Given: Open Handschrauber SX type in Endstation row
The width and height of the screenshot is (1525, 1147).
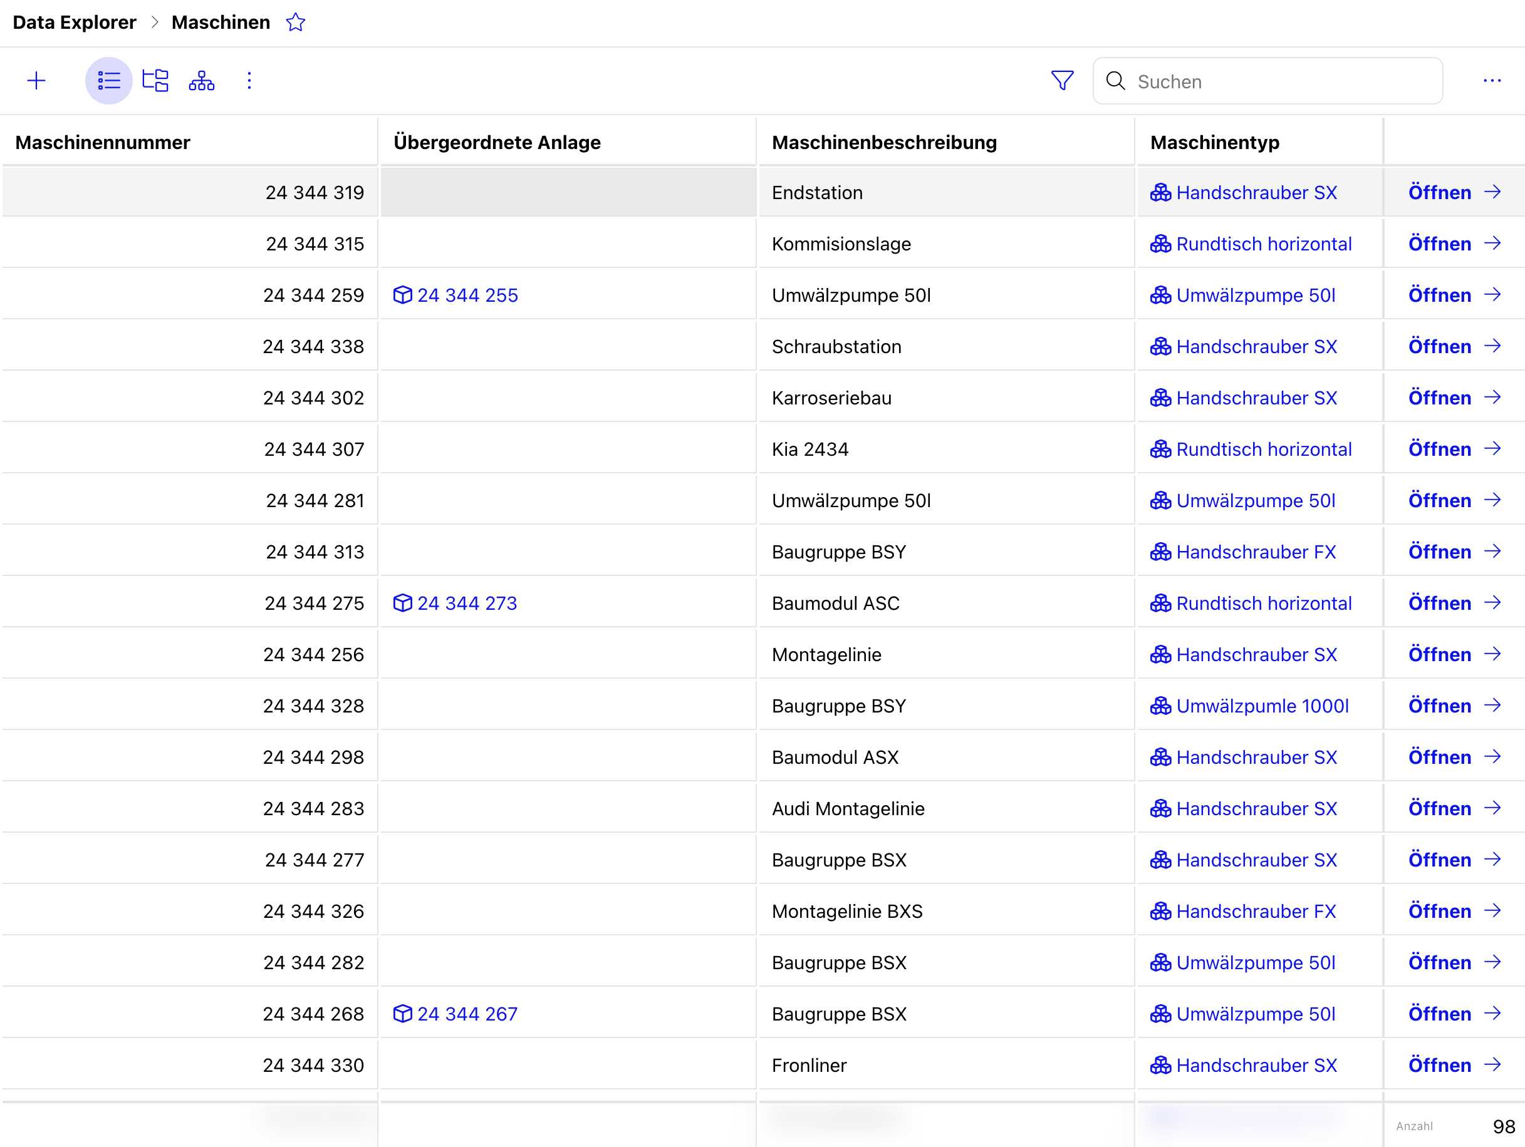Looking at the screenshot, I should 1244,193.
